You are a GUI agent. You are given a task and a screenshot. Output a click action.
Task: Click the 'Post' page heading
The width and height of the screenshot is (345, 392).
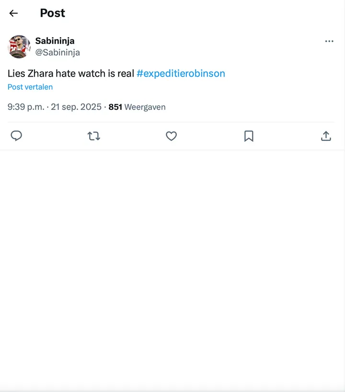point(52,13)
